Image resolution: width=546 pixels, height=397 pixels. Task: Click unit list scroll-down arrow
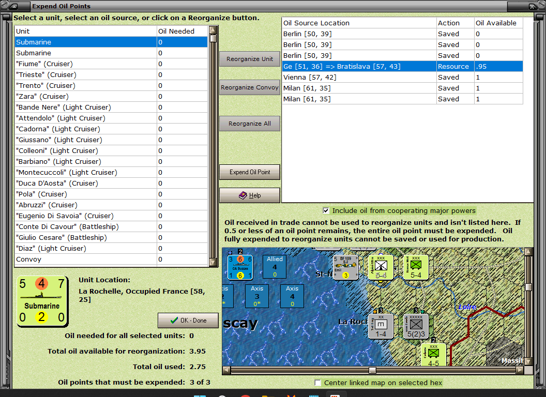[213, 263]
